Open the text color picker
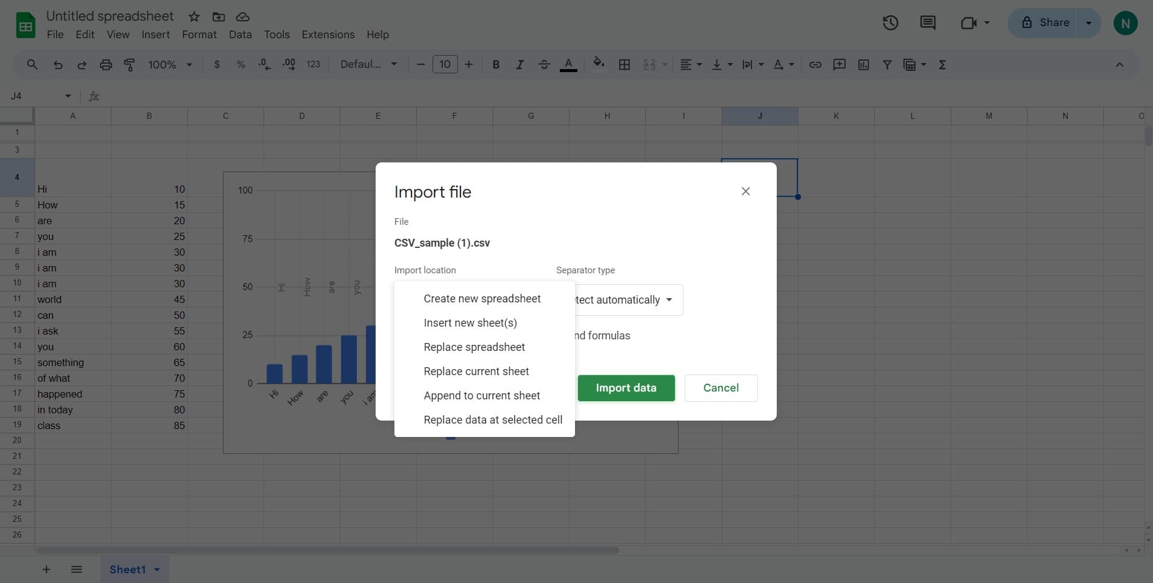The height and width of the screenshot is (583, 1153). point(568,65)
